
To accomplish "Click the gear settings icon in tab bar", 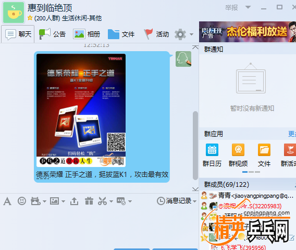I will click(x=180, y=34).
